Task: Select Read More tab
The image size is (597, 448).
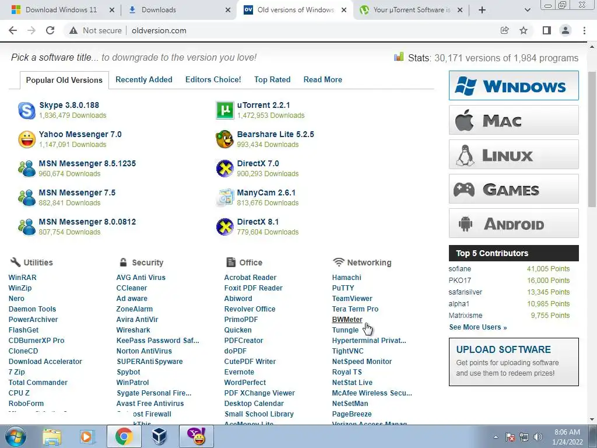Action: [x=323, y=79]
